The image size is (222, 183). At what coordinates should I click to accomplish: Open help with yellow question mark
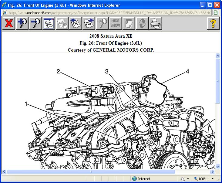[x=213, y=23]
